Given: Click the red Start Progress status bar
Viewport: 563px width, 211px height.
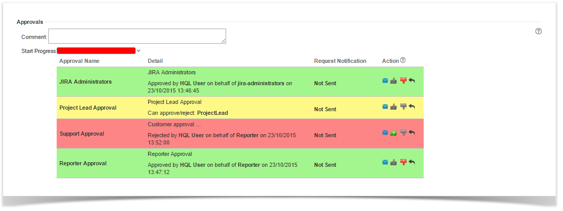Looking at the screenshot, I should click(x=96, y=51).
